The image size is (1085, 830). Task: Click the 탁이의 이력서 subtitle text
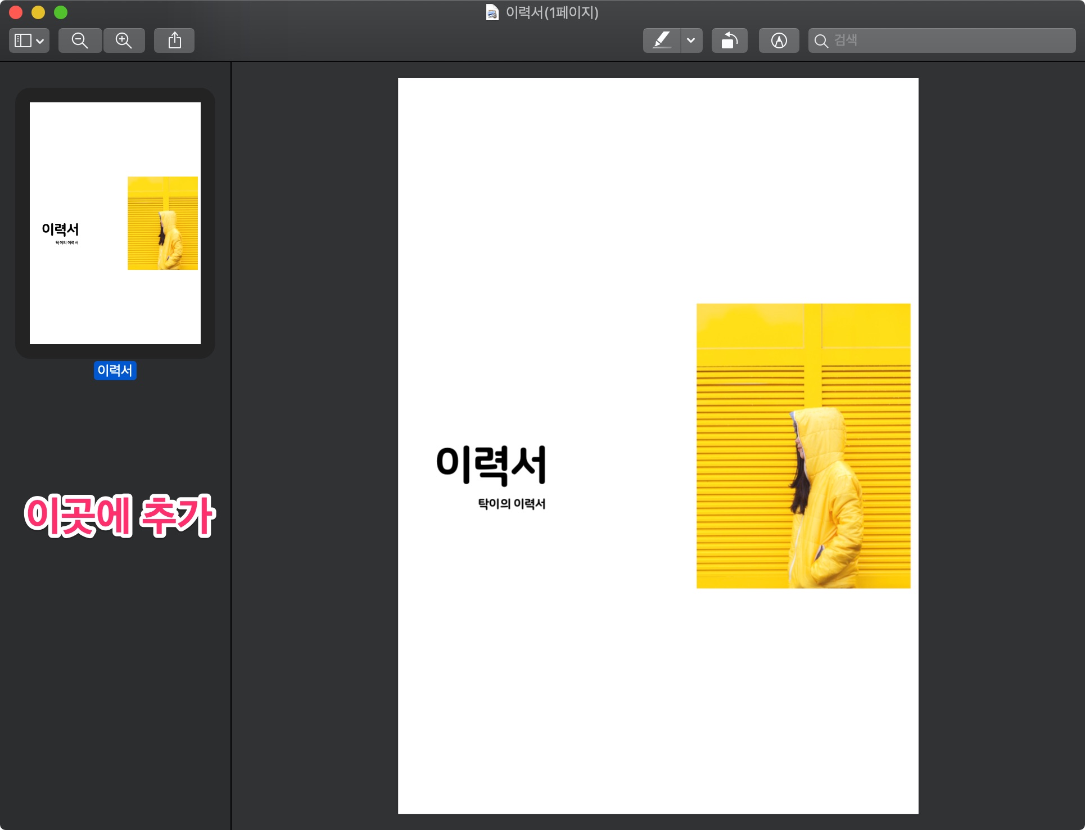tap(512, 504)
